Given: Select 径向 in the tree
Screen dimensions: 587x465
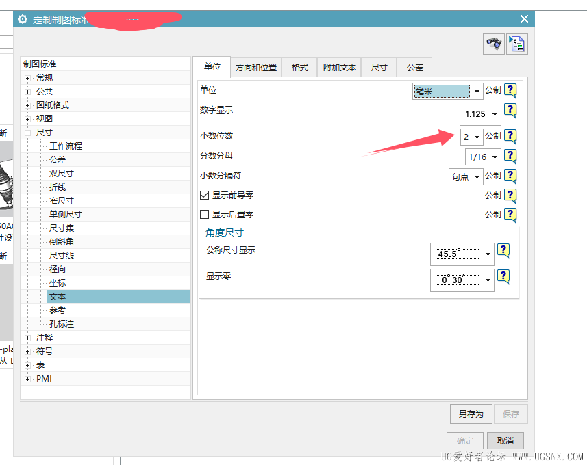Looking at the screenshot, I should pyautogui.click(x=58, y=269).
